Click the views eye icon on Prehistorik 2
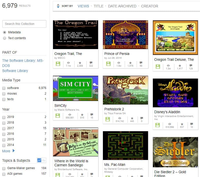200x177 pixels. [x=120, y=118]
